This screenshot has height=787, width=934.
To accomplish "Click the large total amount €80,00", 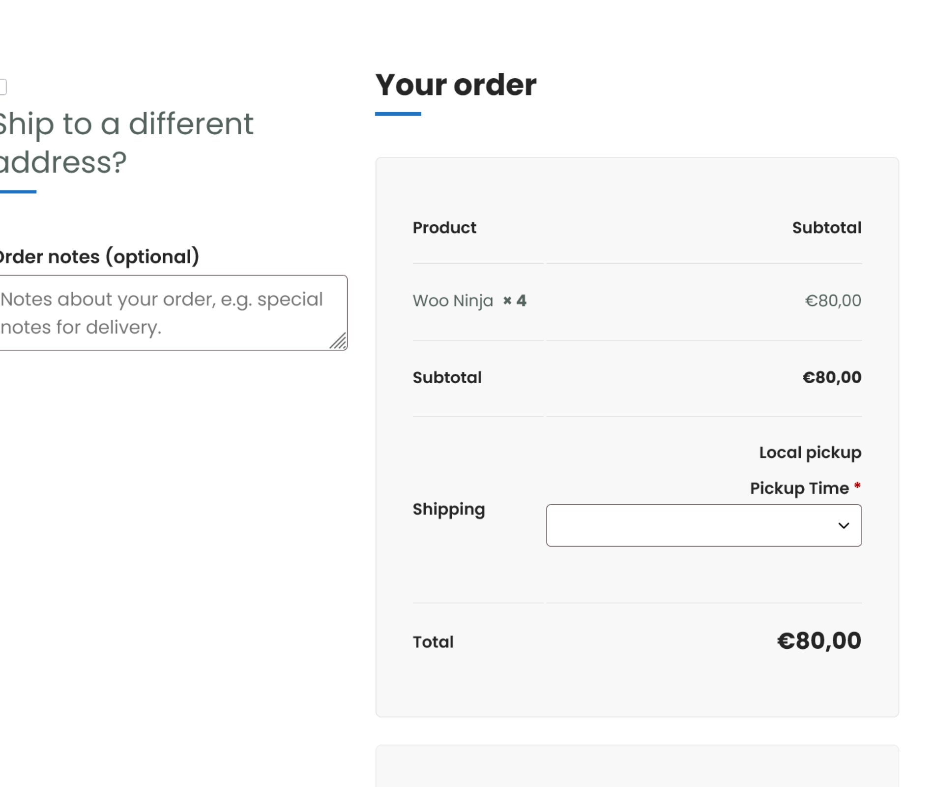I will pos(819,641).
